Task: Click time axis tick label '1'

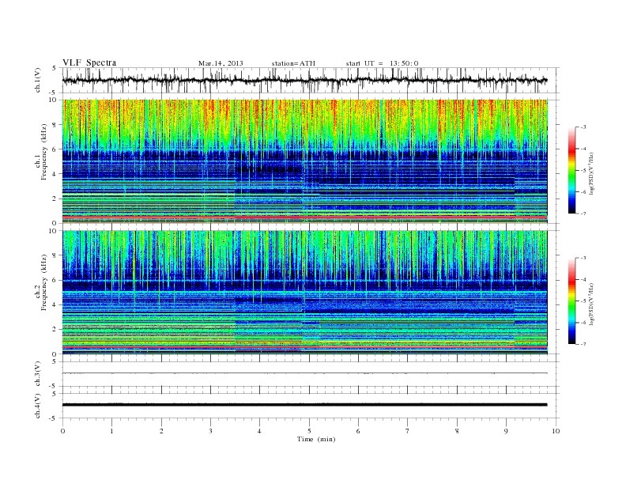Action: (111, 431)
